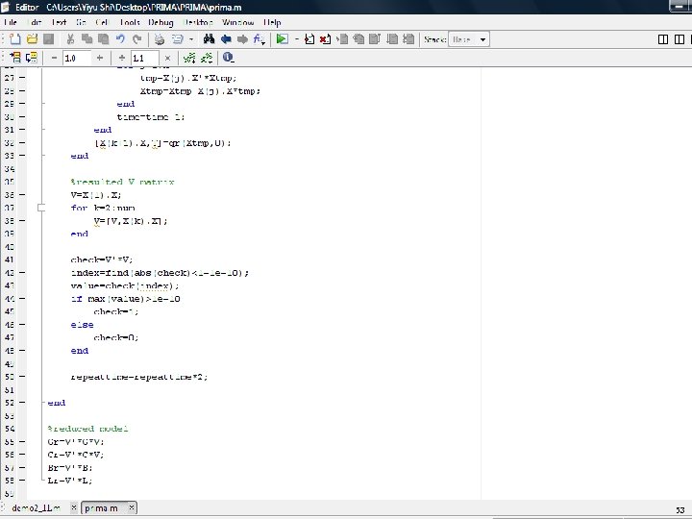This screenshot has height=519, width=692.
Task: Print the file with printer icon
Action: coord(160,39)
